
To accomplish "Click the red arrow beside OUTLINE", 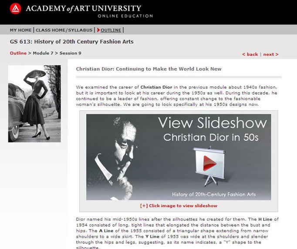I will pyautogui.click(x=98, y=30).
